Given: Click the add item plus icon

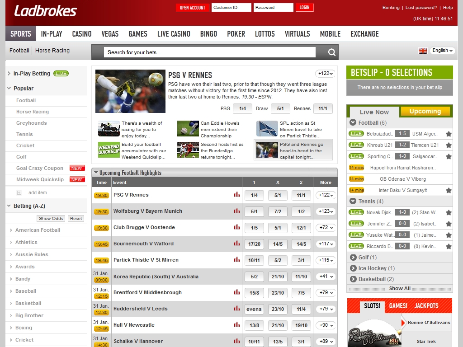Looking at the screenshot, I should tap(19, 192).
